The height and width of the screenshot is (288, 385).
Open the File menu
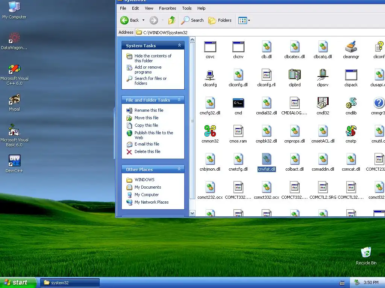[123, 8]
